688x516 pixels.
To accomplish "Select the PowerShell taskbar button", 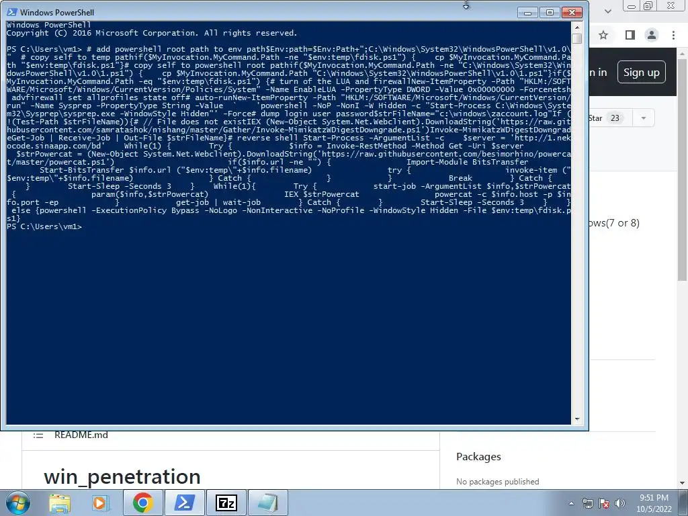I will pyautogui.click(x=185, y=503).
